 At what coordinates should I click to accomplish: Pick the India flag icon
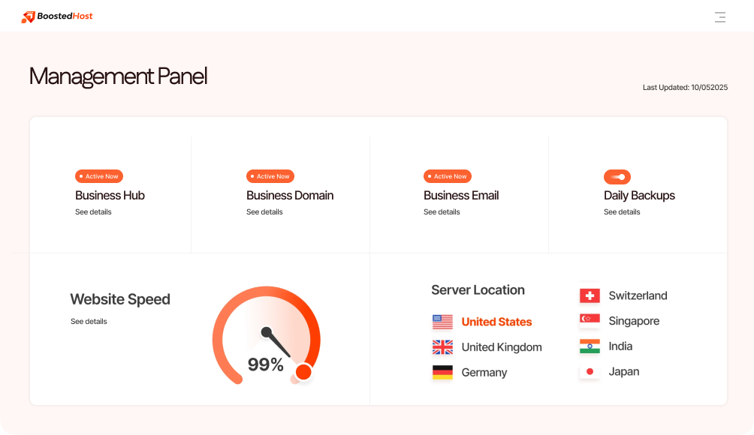[x=590, y=346]
